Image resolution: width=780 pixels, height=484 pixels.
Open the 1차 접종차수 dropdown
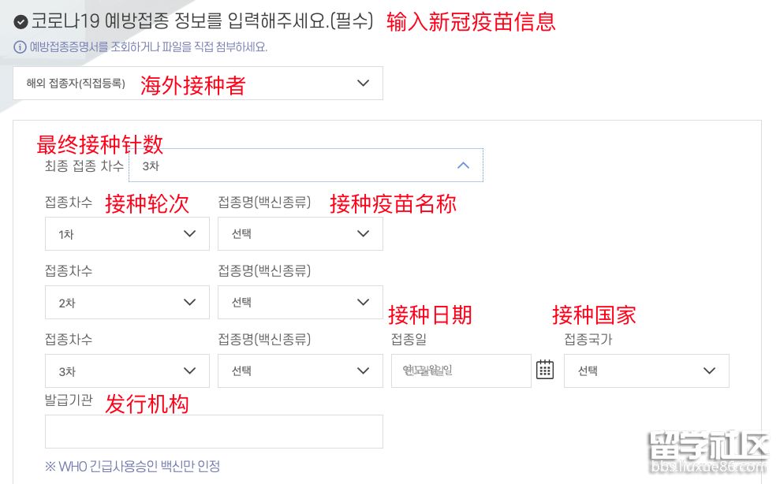click(x=127, y=234)
